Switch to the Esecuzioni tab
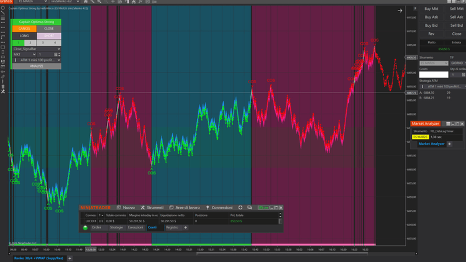This screenshot has height=262, width=466. (135, 227)
